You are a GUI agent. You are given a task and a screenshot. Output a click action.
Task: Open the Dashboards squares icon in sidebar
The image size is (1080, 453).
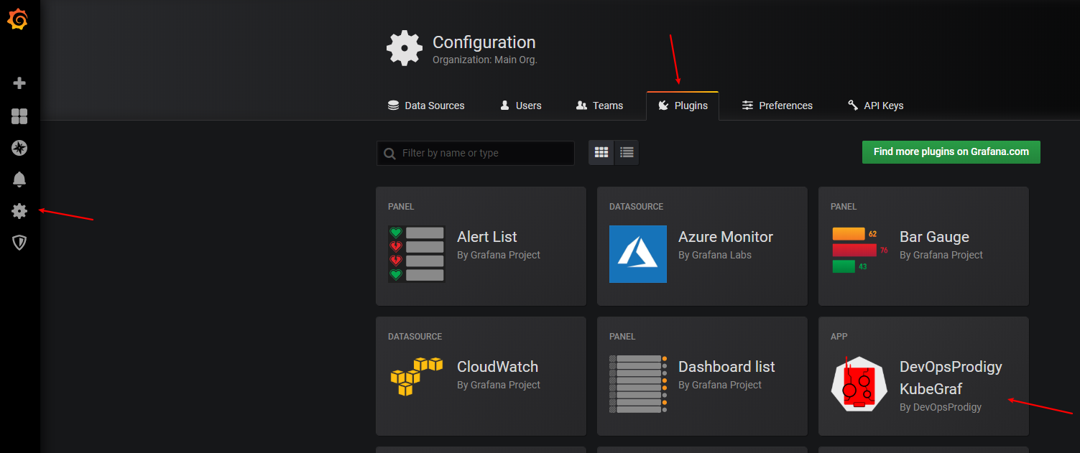pyautogui.click(x=19, y=116)
